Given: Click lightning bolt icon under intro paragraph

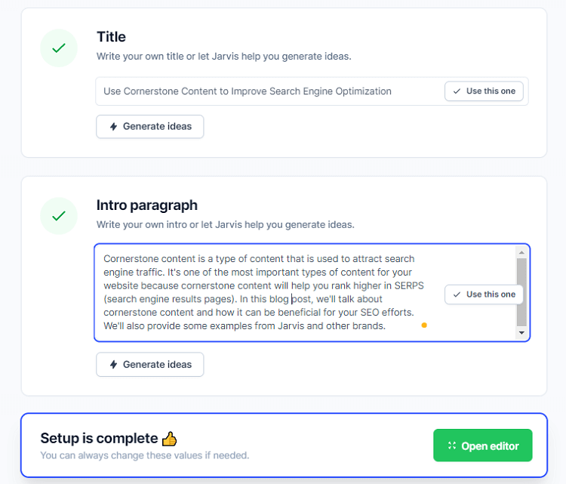Looking at the screenshot, I should tap(114, 365).
